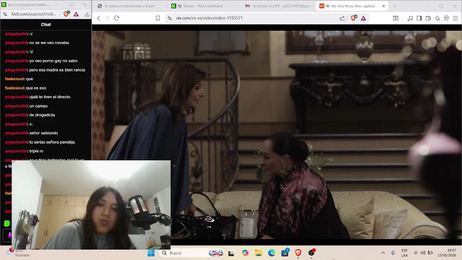Screen dimensions: 462x260
Task: Open downloads icon in Kick popout window
Action: coord(87,14)
